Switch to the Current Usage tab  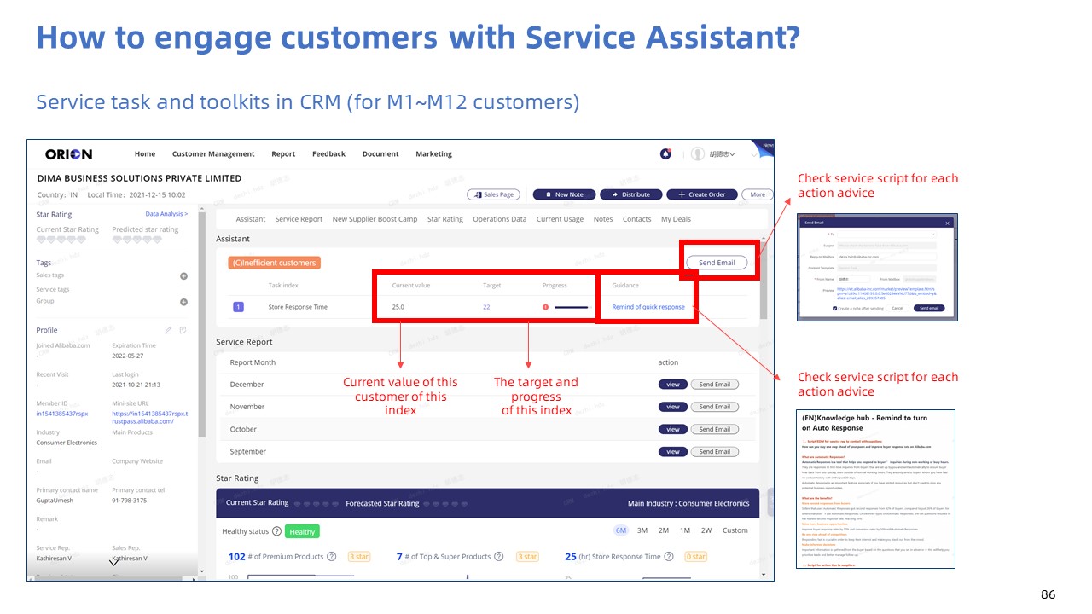tap(560, 219)
